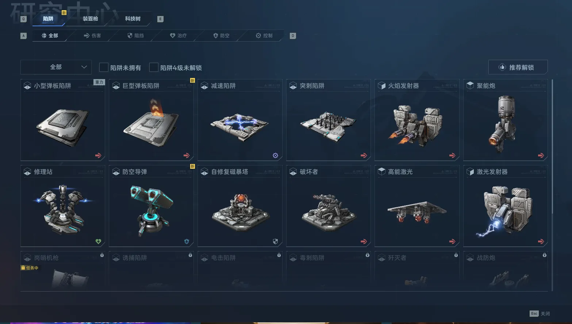Click the control gear icon on 减速陷阱 card

(275, 156)
